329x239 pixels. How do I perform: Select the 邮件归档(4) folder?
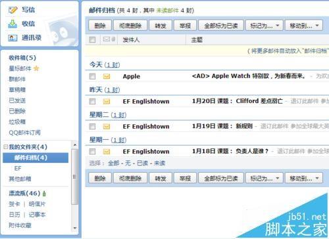coord(36,158)
